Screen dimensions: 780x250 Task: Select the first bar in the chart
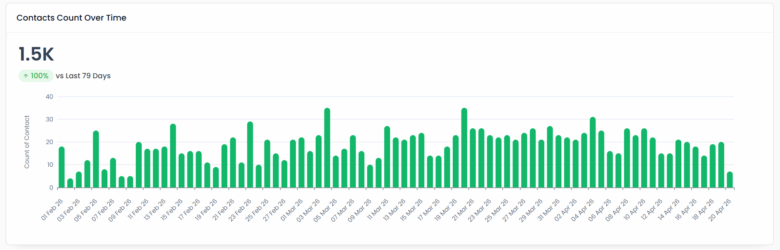[x=61, y=167]
